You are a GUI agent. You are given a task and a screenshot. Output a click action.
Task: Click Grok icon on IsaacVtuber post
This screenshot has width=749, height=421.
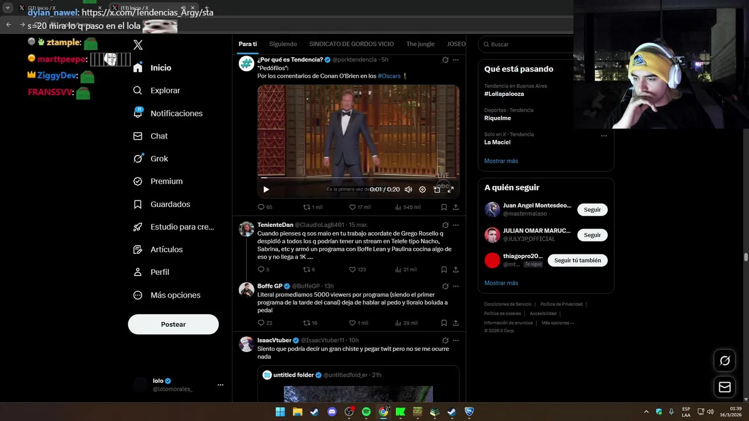click(445, 340)
